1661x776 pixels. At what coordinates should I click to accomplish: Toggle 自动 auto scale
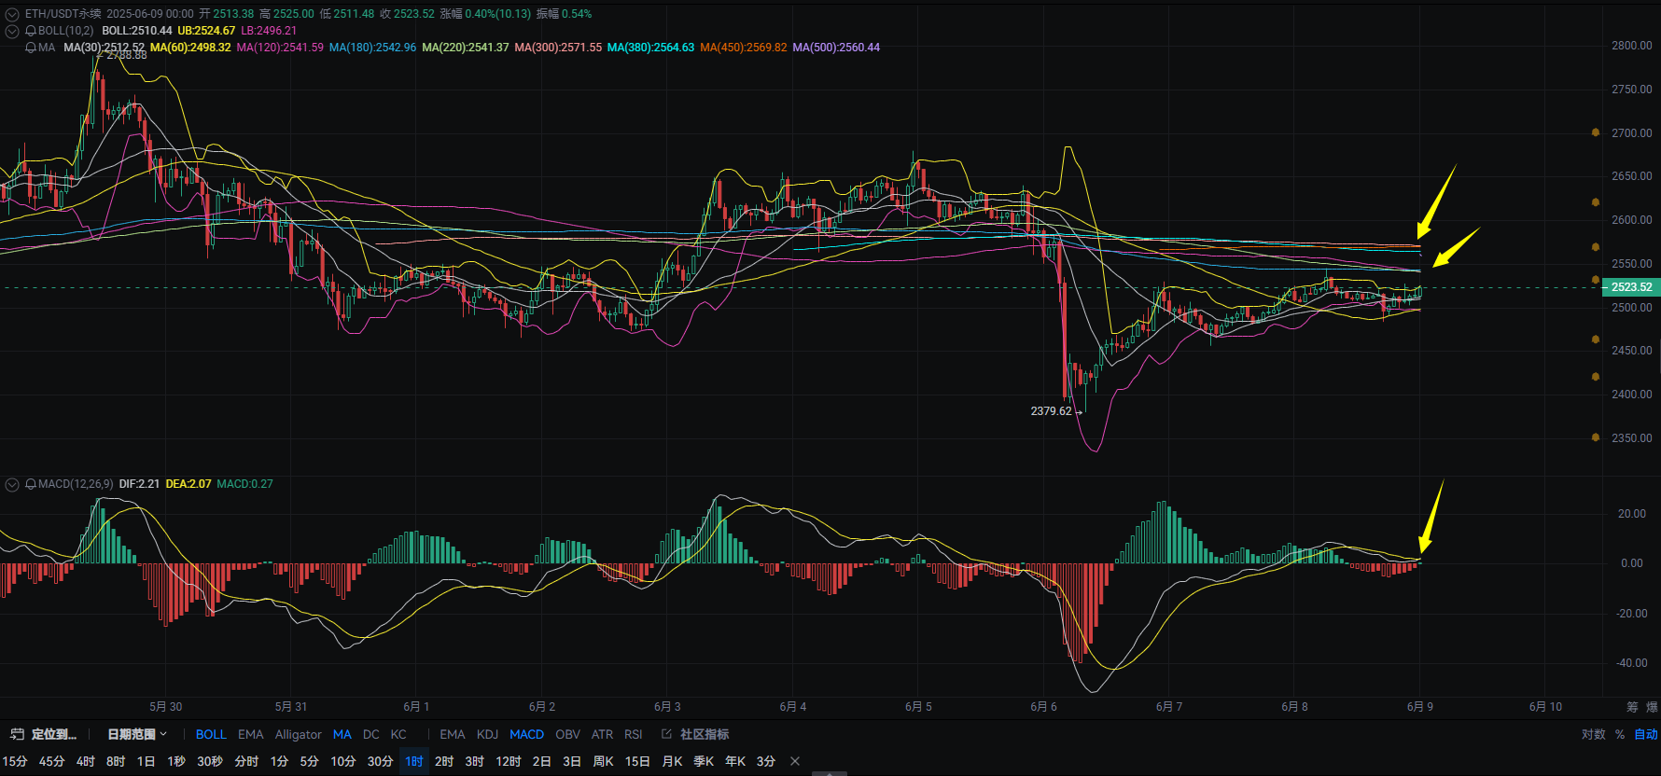(x=1645, y=734)
